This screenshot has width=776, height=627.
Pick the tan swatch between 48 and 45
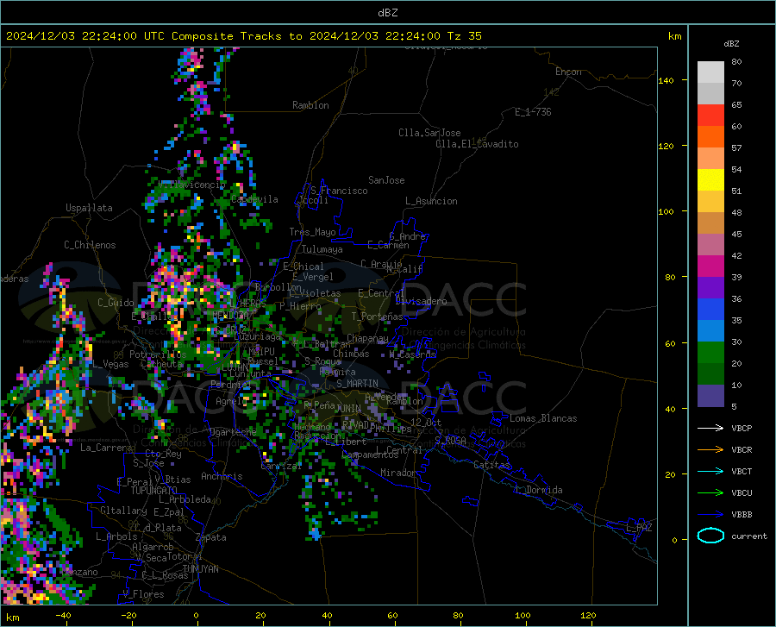point(710,223)
